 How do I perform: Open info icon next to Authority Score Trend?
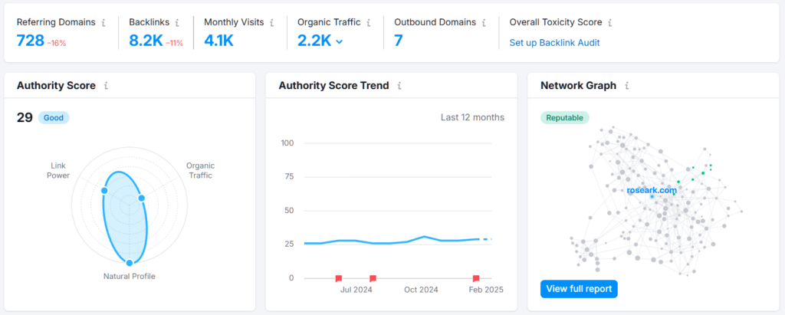(x=399, y=86)
